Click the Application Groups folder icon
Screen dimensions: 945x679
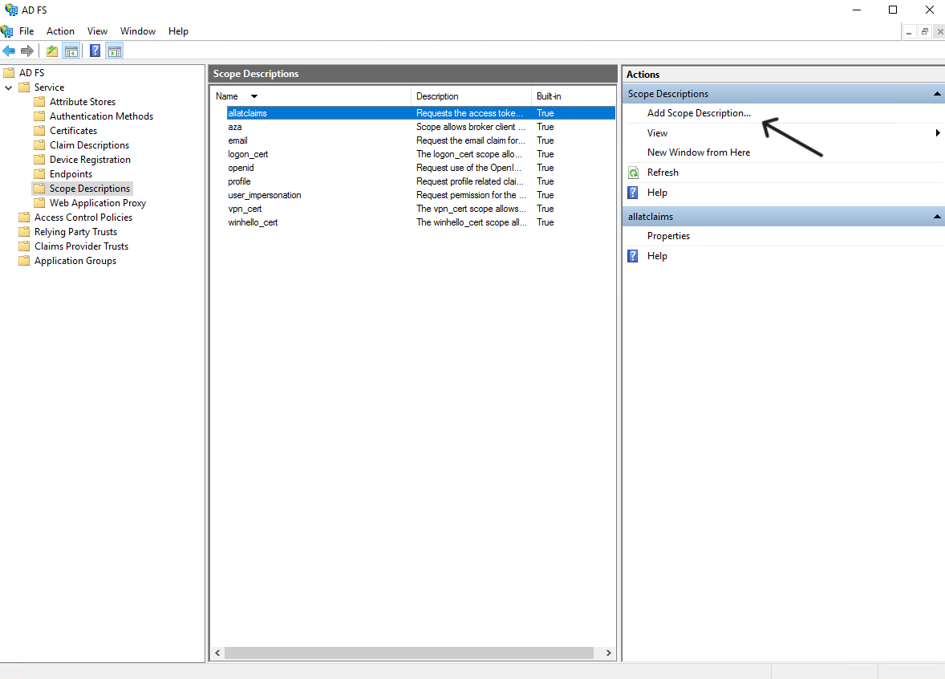tap(24, 261)
